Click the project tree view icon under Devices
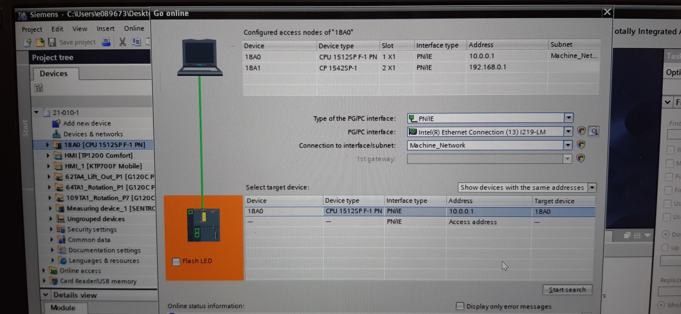Screen dimensions: 681x314 [39, 88]
